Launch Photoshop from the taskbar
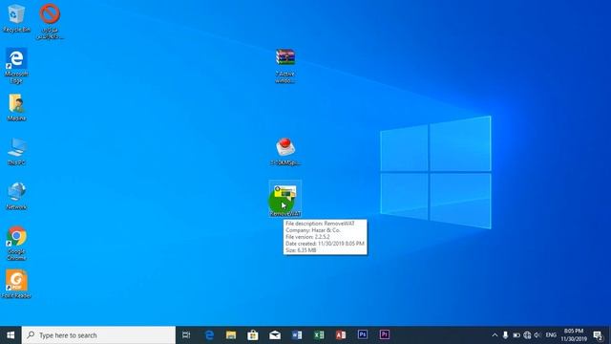 (x=363, y=334)
